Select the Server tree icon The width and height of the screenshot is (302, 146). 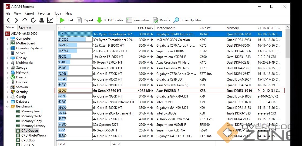pos(13,53)
